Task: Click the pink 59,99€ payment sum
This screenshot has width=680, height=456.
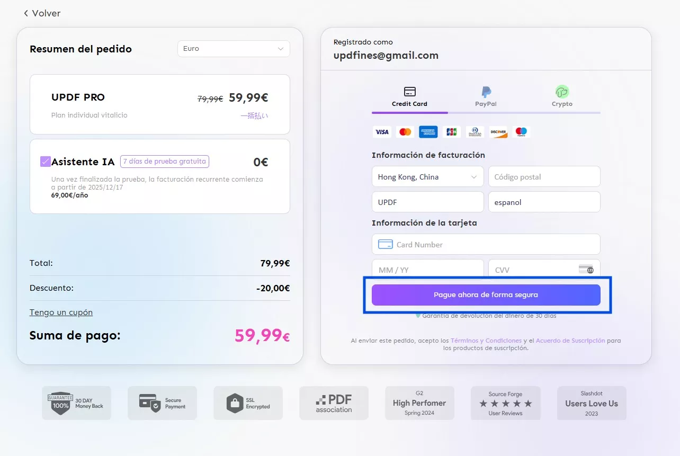Action: [262, 335]
